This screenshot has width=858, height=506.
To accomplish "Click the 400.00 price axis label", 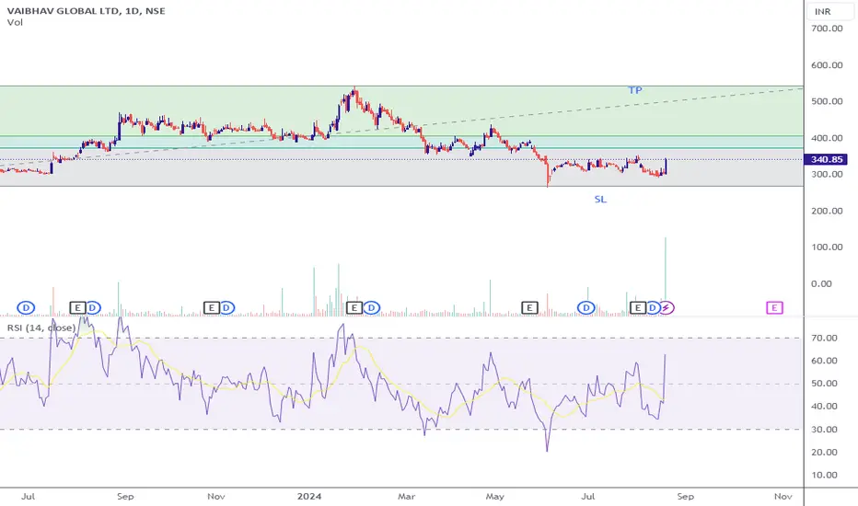I will (827, 138).
